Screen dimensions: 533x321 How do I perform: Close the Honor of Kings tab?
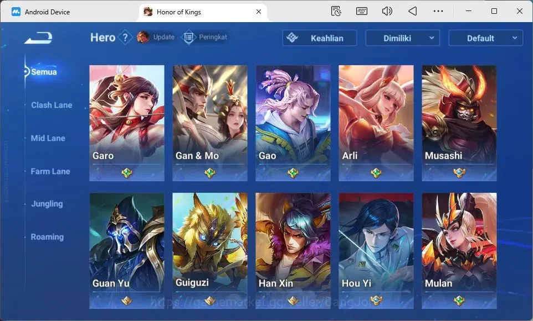[259, 12]
